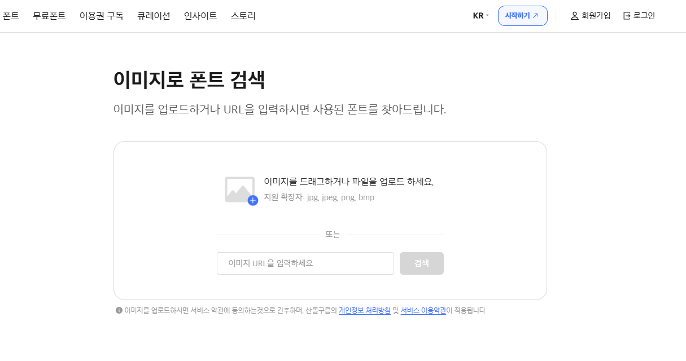Open the 개인정보 처리방침 link
Viewport: 686px width, 361px height.
(365, 310)
